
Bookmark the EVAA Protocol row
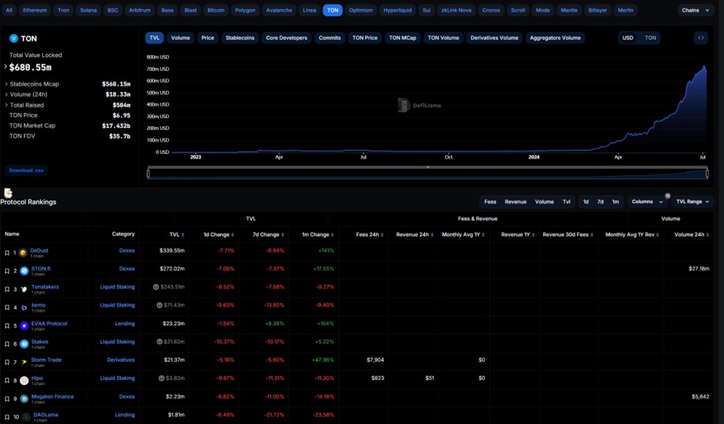coord(7,325)
